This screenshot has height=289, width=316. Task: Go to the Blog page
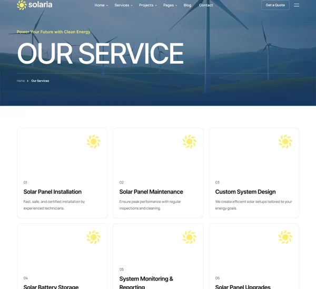[187, 5]
